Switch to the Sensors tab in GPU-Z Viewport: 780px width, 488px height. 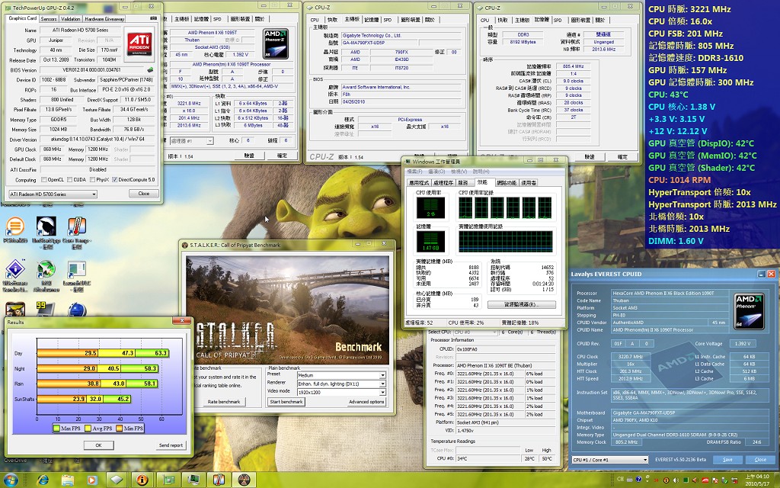(48, 19)
